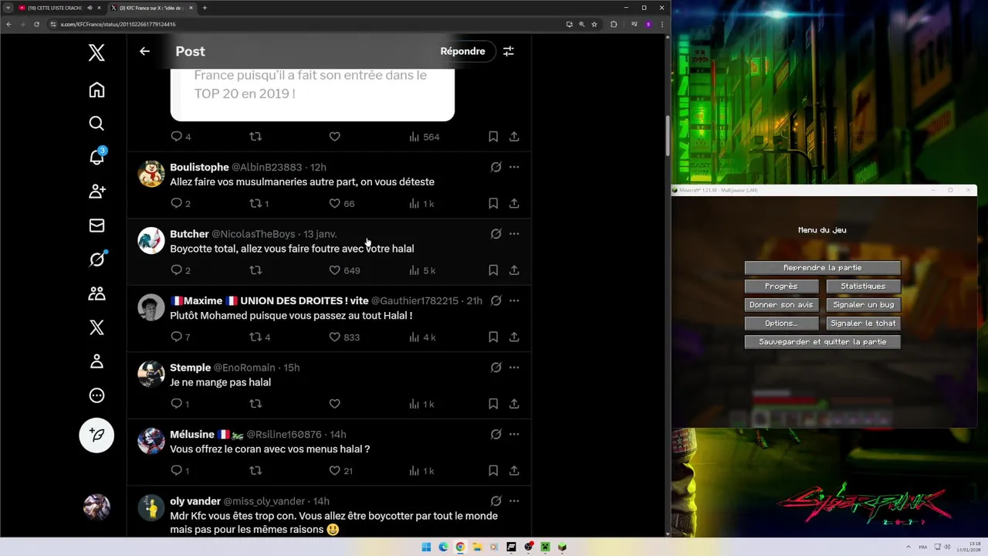Open share menu on Mélusine's reply

pyautogui.click(x=514, y=470)
